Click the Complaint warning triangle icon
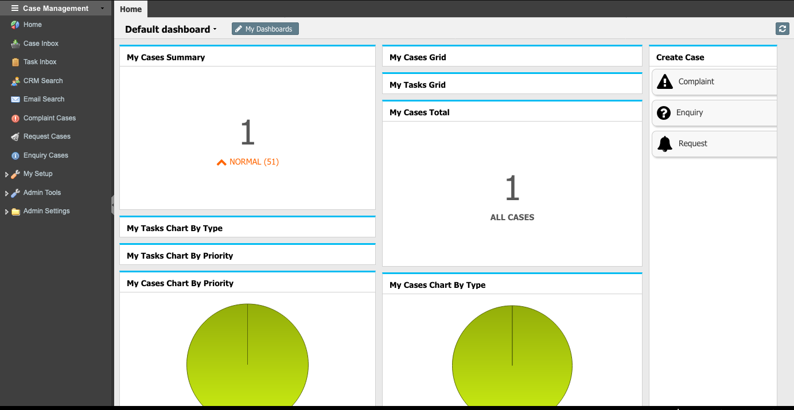 pyautogui.click(x=665, y=81)
